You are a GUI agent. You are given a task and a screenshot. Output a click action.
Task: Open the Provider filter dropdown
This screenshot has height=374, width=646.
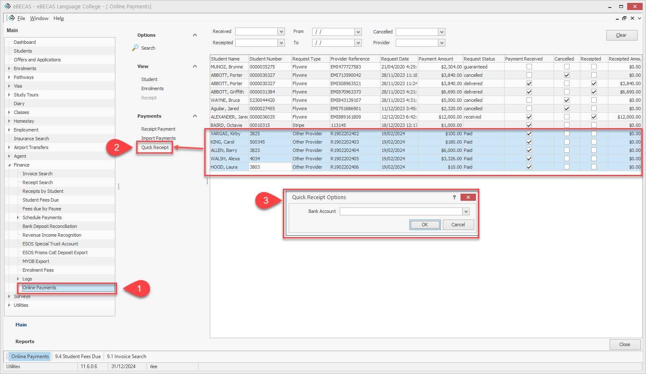click(442, 43)
